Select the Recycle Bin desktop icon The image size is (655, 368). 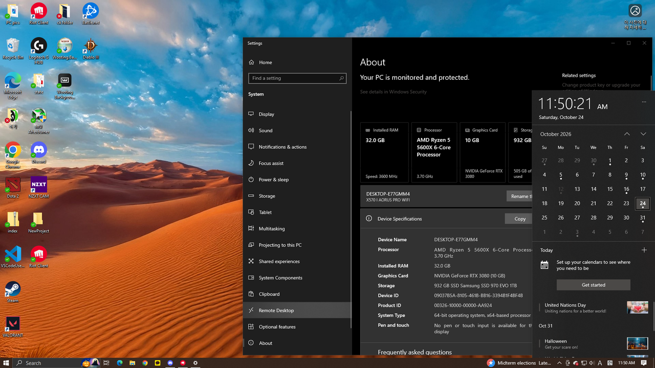click(13, 48)
